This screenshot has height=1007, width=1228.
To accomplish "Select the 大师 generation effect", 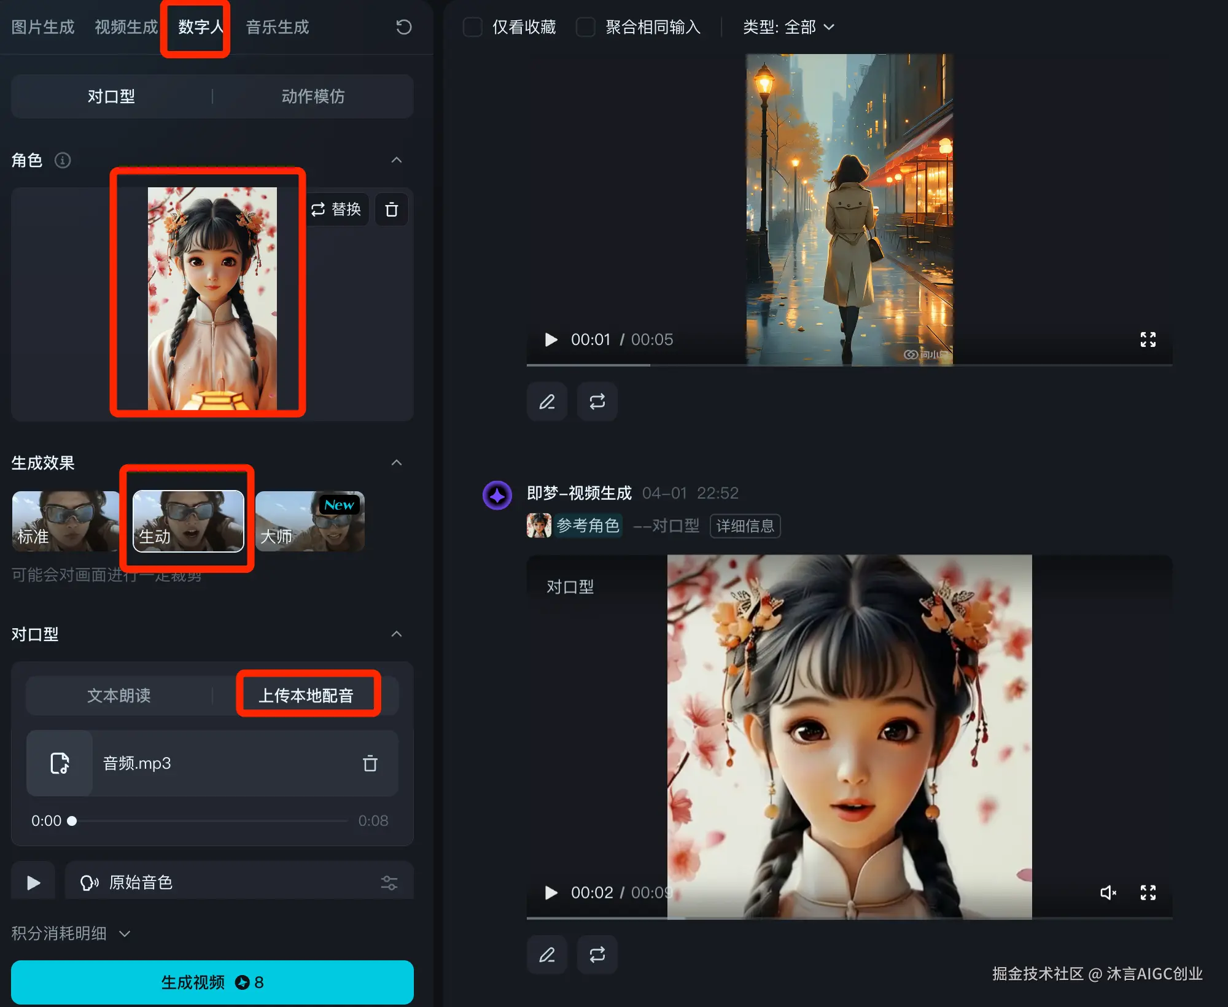I will pyautogui.click(x=309, y=521).
